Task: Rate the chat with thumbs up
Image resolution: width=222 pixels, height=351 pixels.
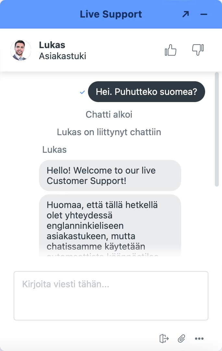Action: [x=170, y=50]
